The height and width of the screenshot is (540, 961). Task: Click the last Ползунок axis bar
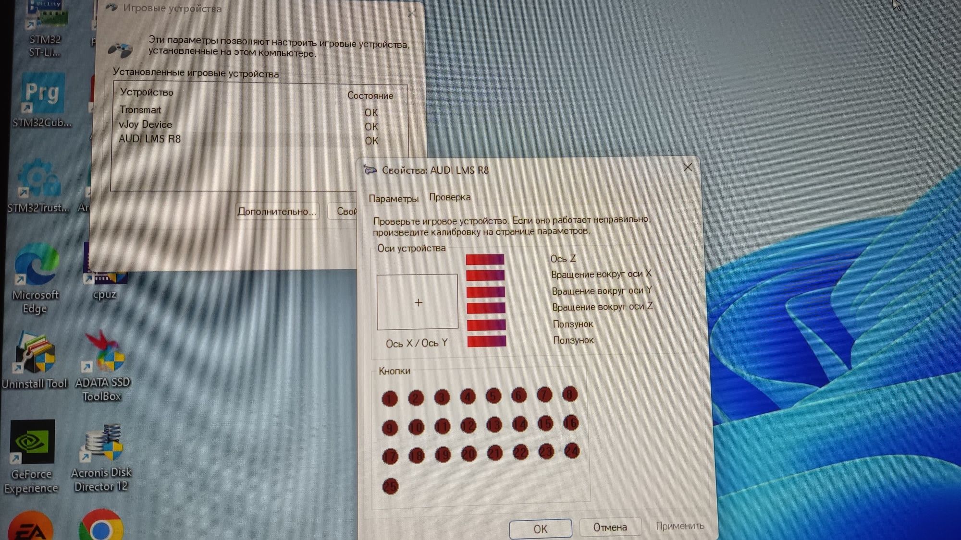click(487, 341)
